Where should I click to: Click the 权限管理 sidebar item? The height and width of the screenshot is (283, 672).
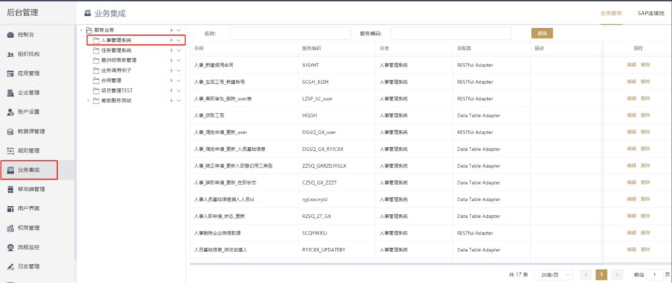pos(28,228)
